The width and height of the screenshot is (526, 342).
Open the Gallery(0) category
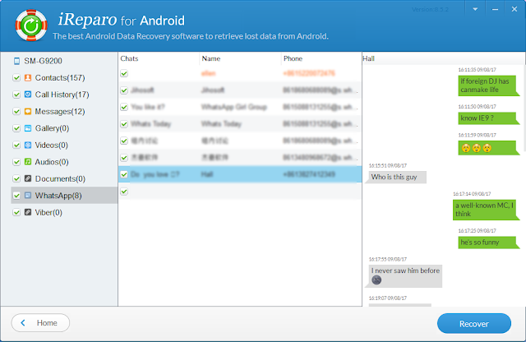click(52, 128)
